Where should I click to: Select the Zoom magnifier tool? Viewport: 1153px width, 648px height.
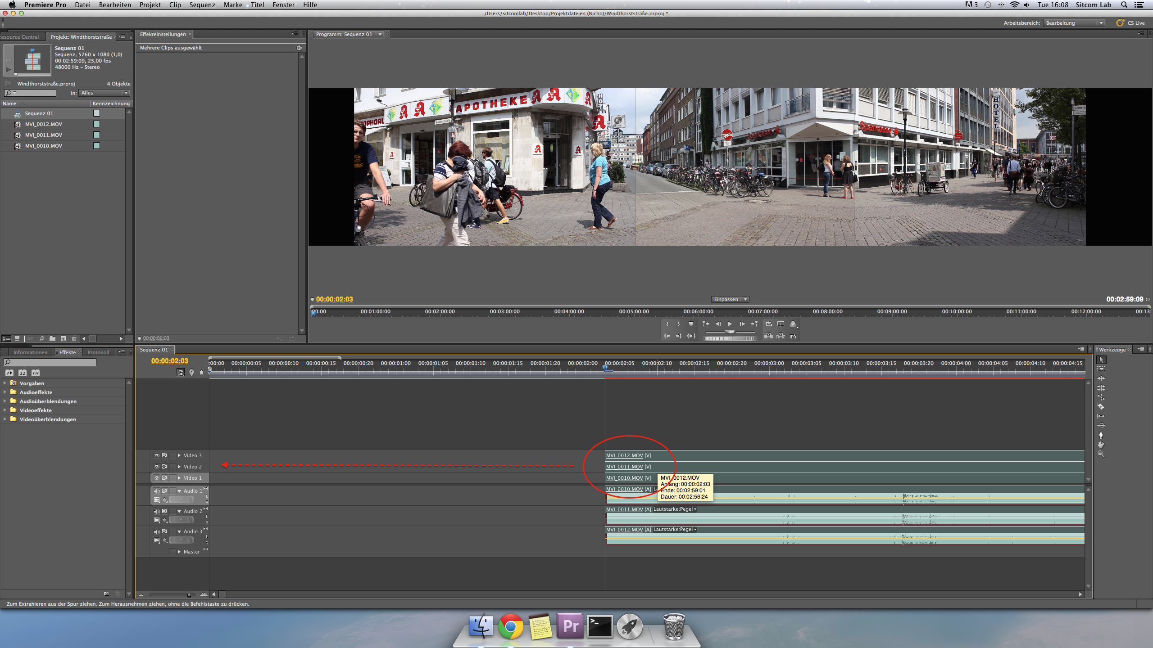point(1101,454)
